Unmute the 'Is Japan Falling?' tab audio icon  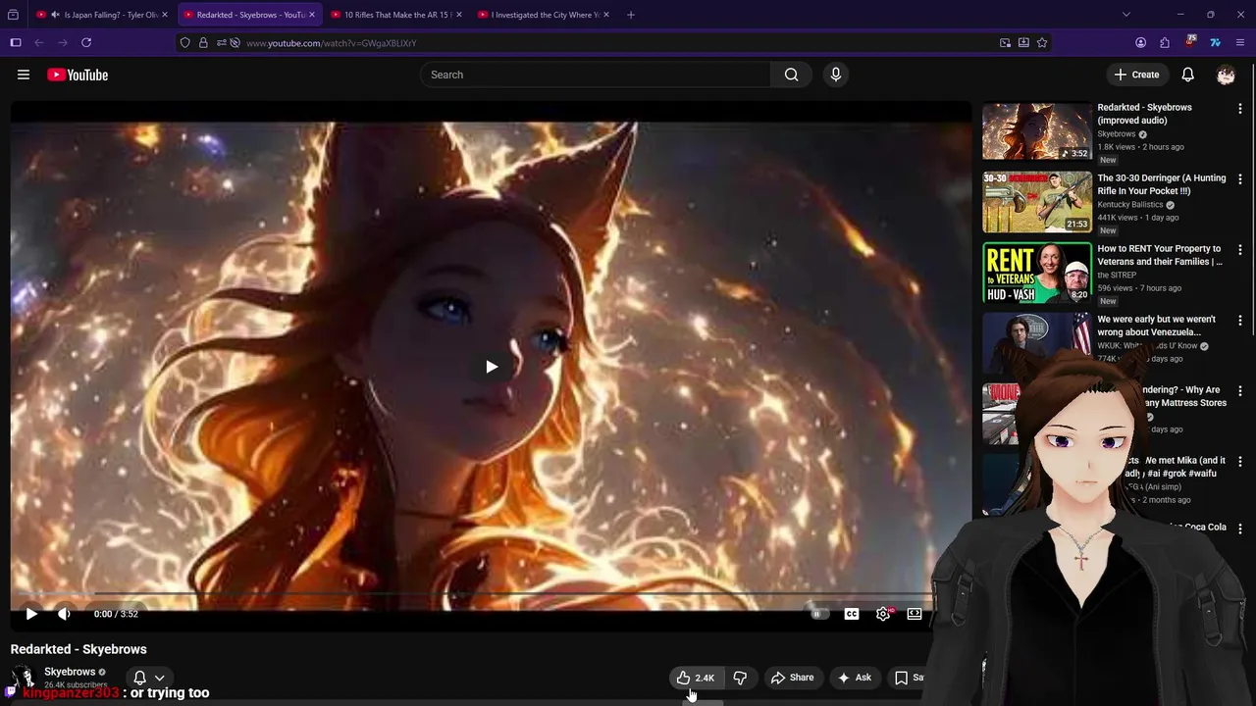pos(54,15)
